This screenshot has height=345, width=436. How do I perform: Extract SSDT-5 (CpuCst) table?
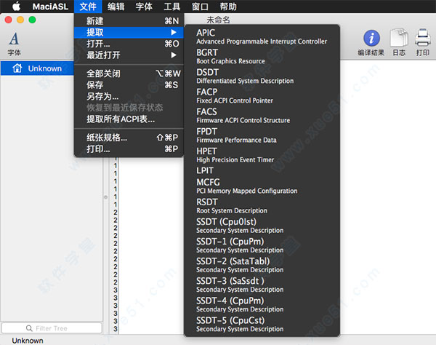262,325
